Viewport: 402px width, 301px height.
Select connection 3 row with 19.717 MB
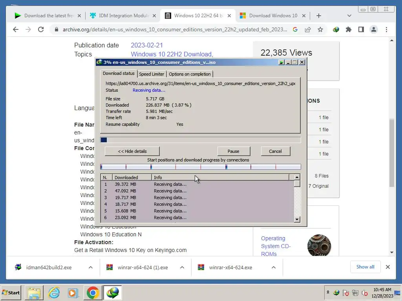[197, 198]
